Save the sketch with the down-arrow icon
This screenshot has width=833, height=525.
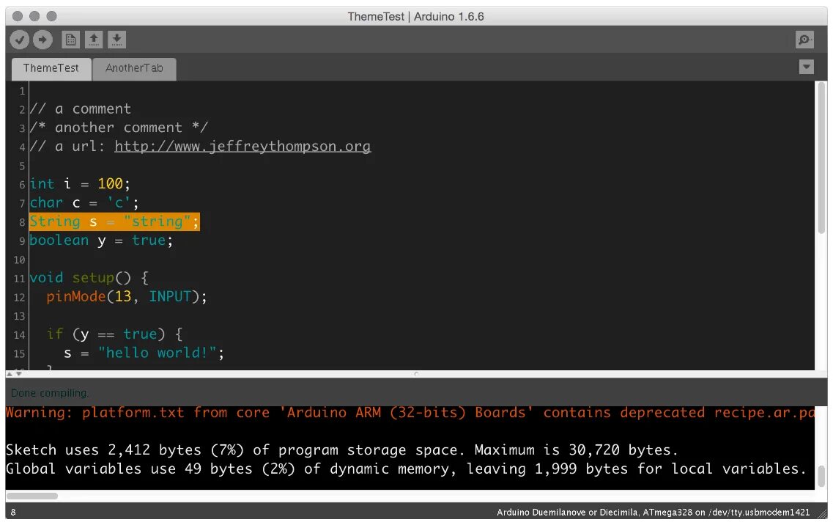(117, 40)
